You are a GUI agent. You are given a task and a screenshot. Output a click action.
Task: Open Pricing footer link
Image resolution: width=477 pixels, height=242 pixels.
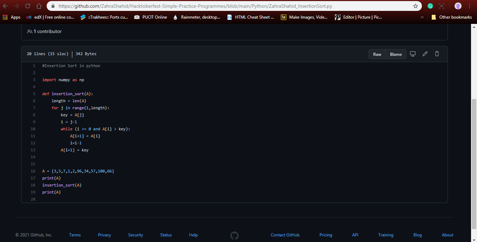pos(326,235)
